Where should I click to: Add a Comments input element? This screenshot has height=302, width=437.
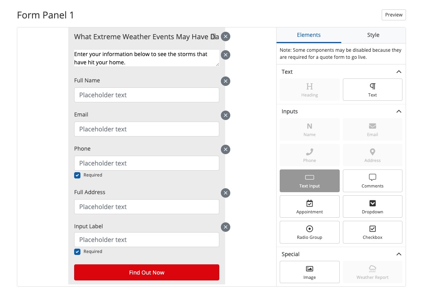click(372, 181)
